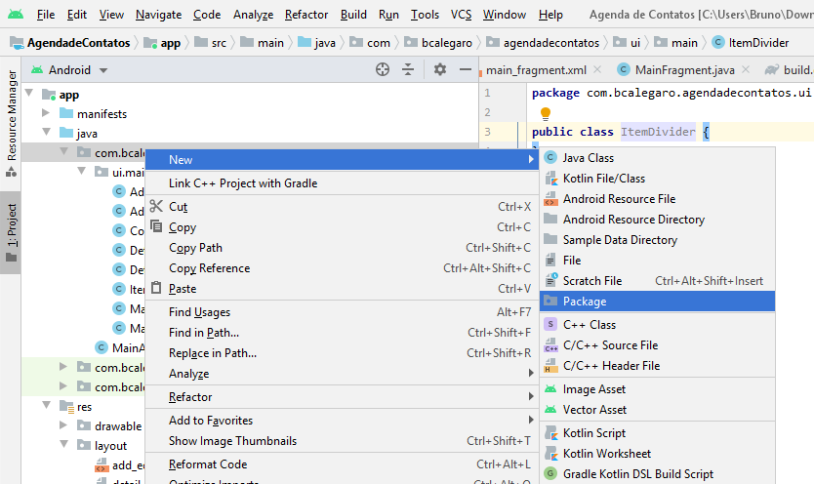This screenshot has width=814, height=484.
Task: Select Vector Asset option
Action: tap(594, 410)
